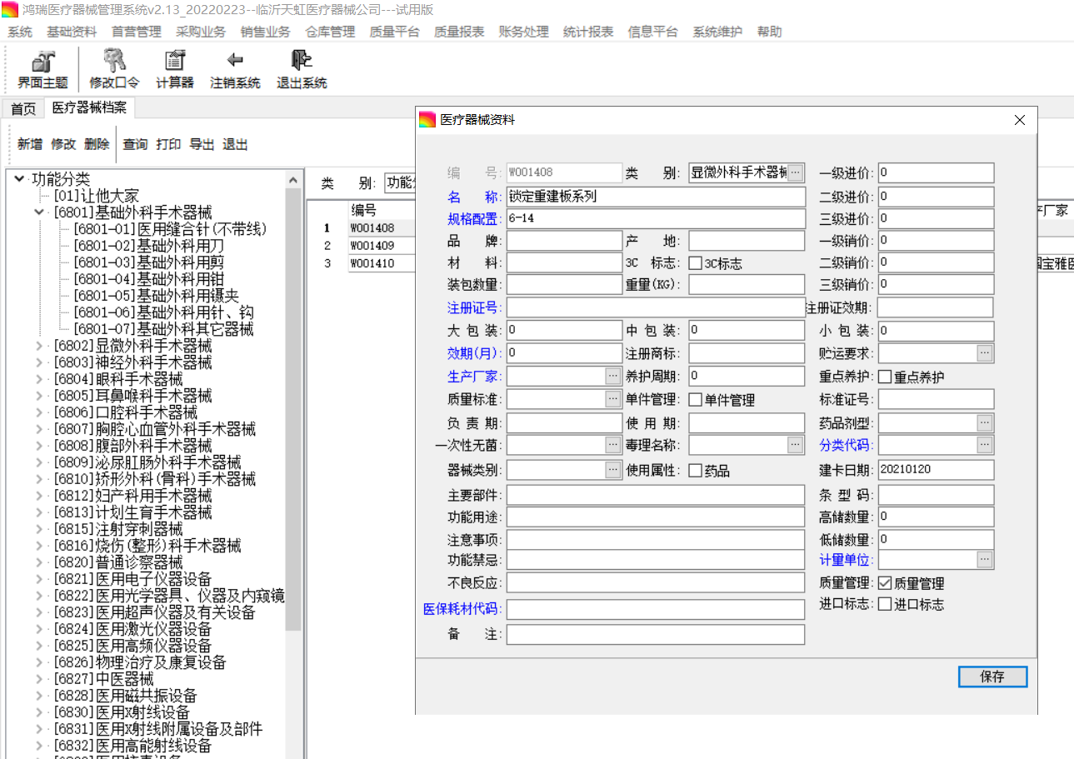This screenshot has width=1074, height=759.
Task: Collapse the [6801]基础外科手术器械 tree node
Action: pyautogui.click(x=40, y=212)
